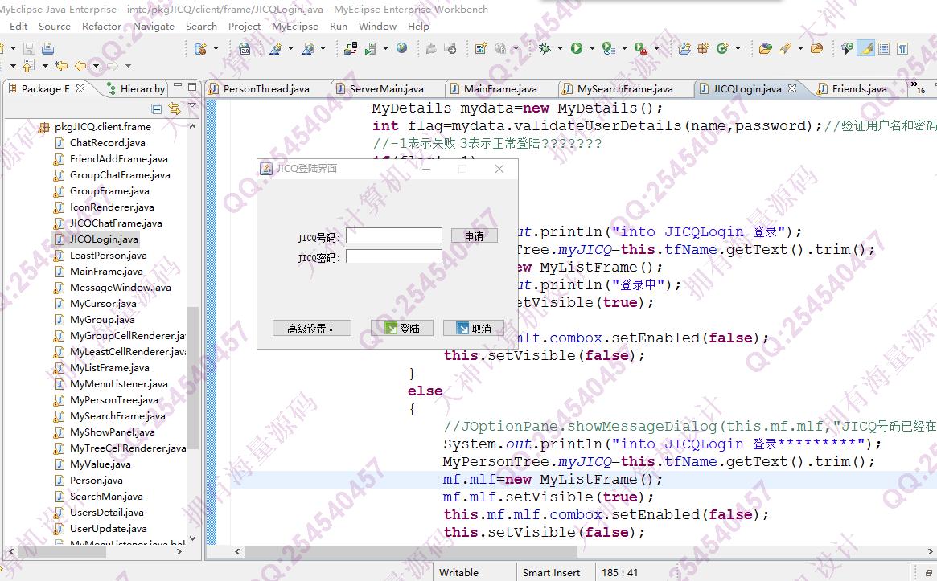Open the Navigate menu
Image resolution: width=937 pixels, height=581 pixels.
tap(154, 27)
